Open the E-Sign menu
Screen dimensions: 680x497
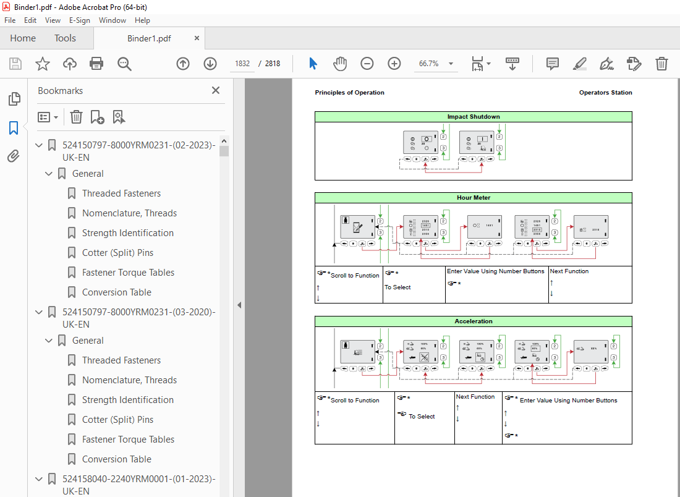pos(79,20)
